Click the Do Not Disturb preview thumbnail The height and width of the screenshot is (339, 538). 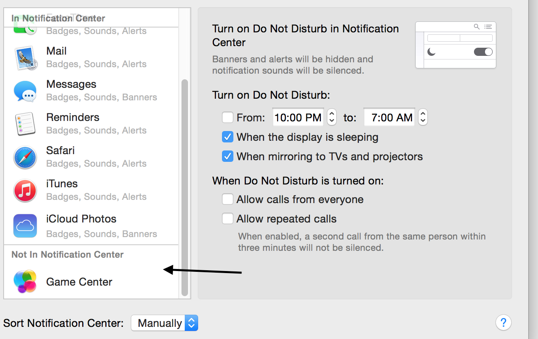456,45
